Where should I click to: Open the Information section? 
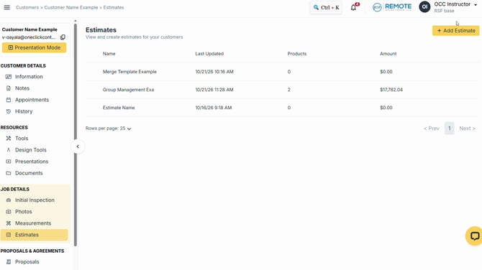tap(29, 77)
